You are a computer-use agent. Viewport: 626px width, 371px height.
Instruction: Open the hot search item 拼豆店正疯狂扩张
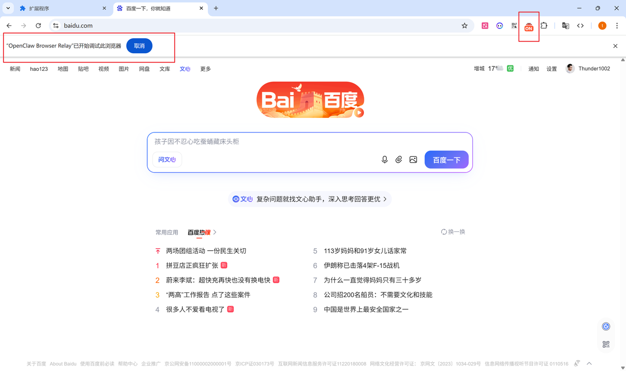point(192,265)
